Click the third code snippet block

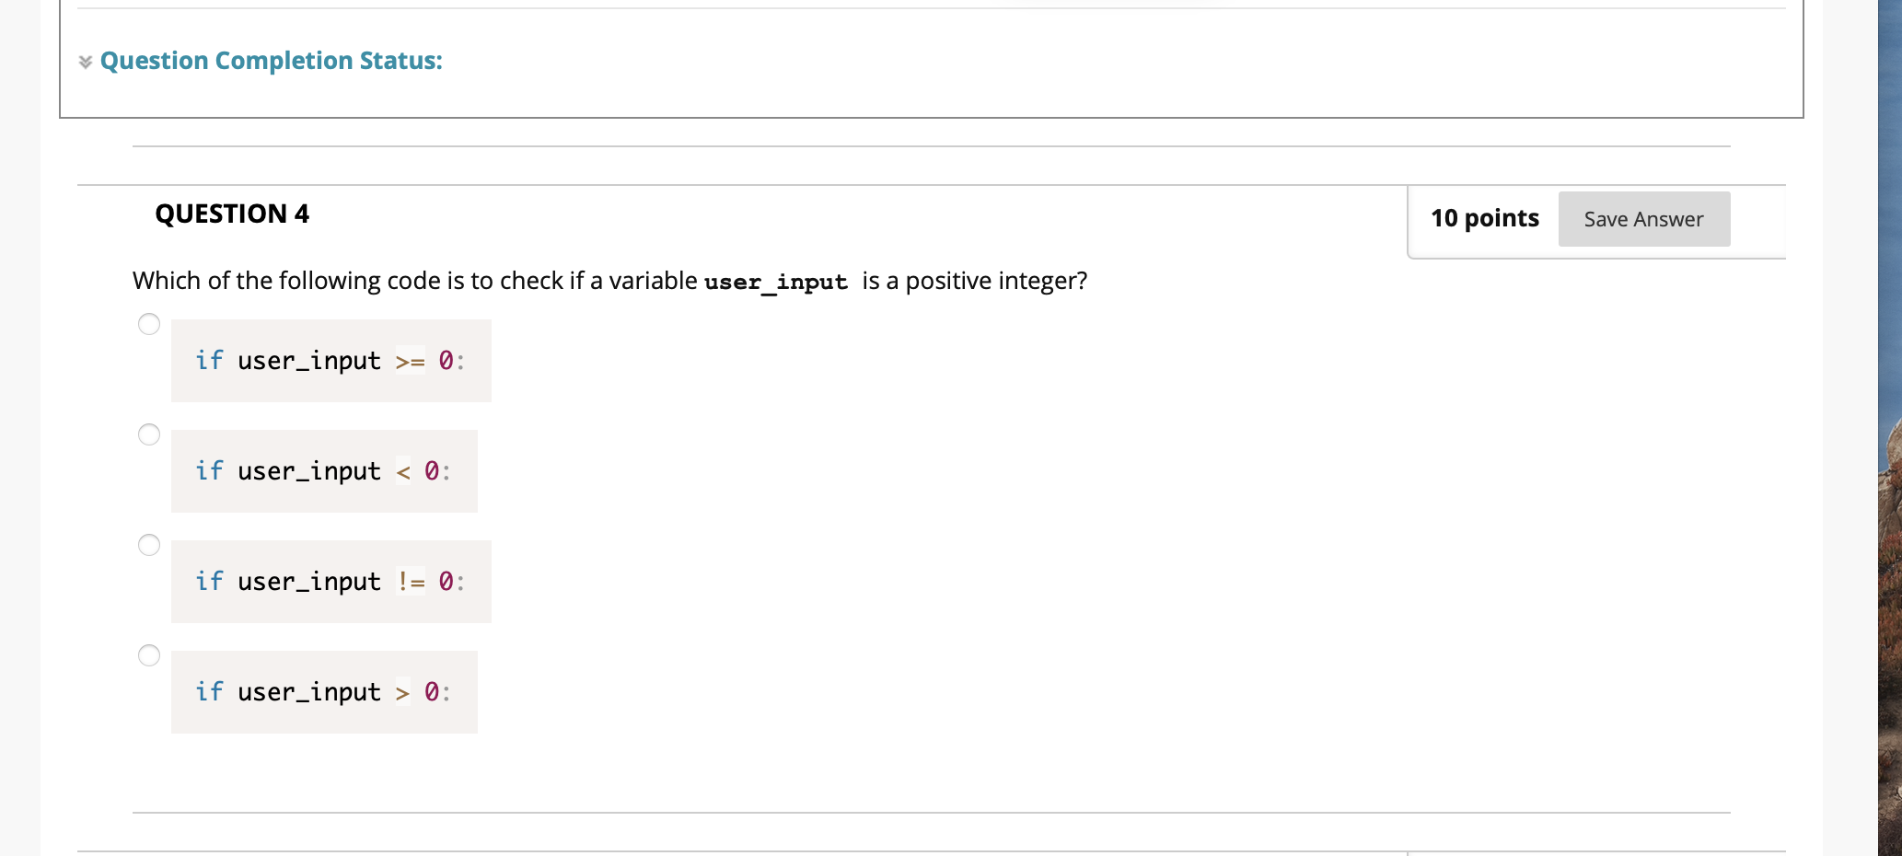pos(331,582)
